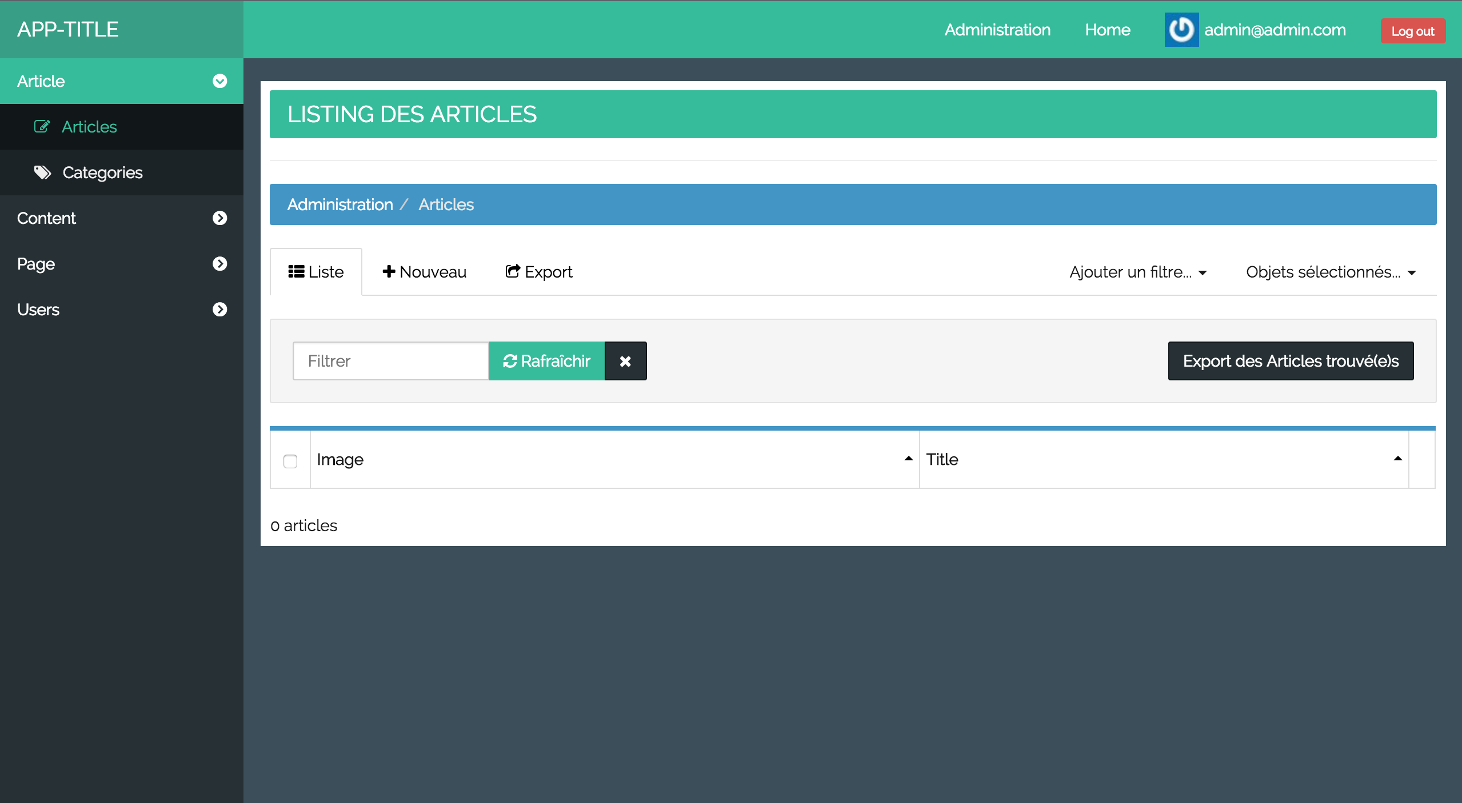1462x803 pixels.
Task: Click the edit/pencil icon for Articles
Action: 42,126
